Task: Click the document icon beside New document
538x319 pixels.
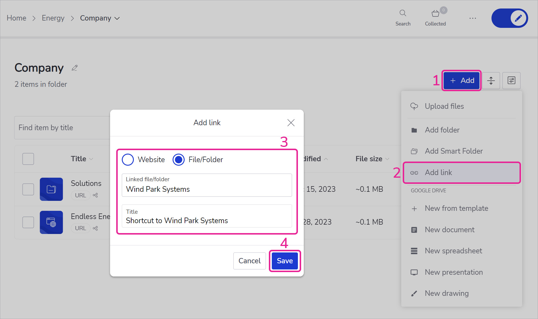Action: (x=414, y=230)
